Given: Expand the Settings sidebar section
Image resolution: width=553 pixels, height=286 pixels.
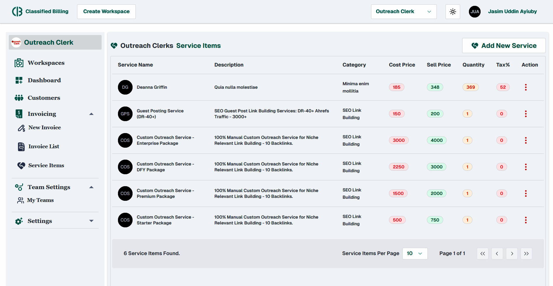Looking at the screenshot, I should [91, 221].
